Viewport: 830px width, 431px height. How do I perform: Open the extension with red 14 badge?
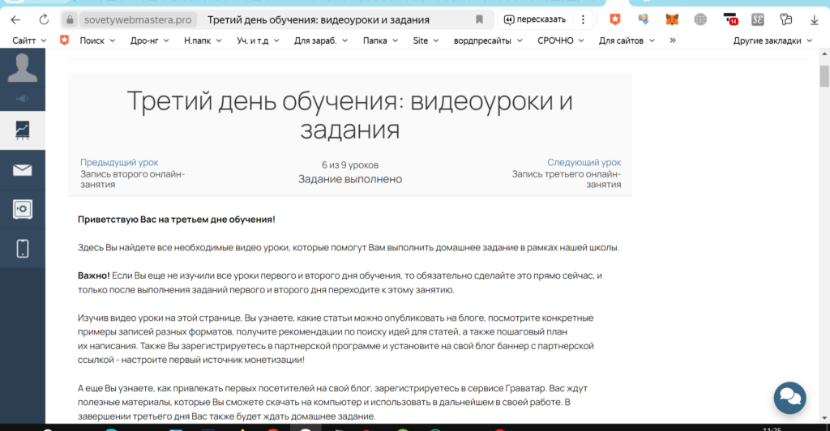point(730,19)
